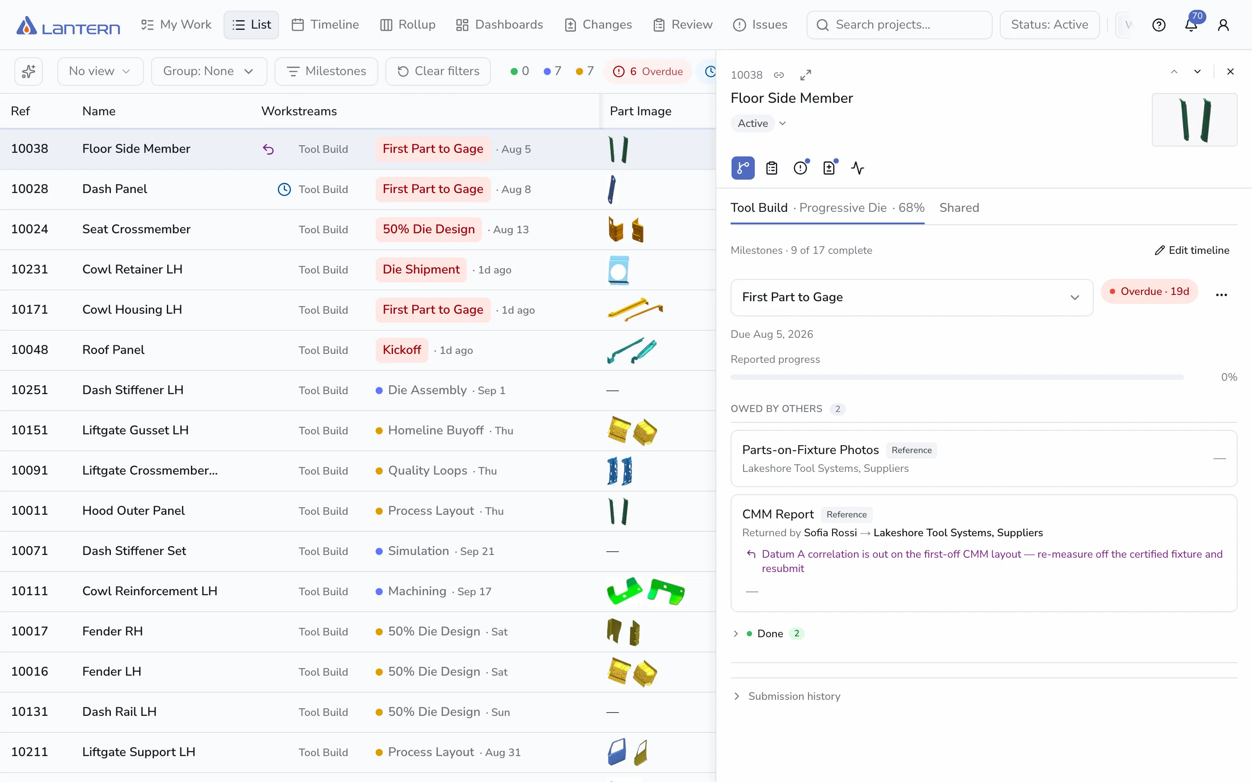Open the clipboard review icon tab

(x=771, y=168)
